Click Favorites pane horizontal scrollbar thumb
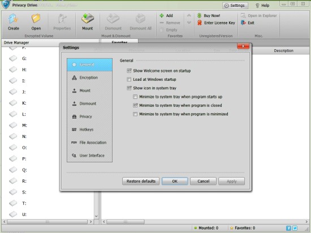 [126, 222]
